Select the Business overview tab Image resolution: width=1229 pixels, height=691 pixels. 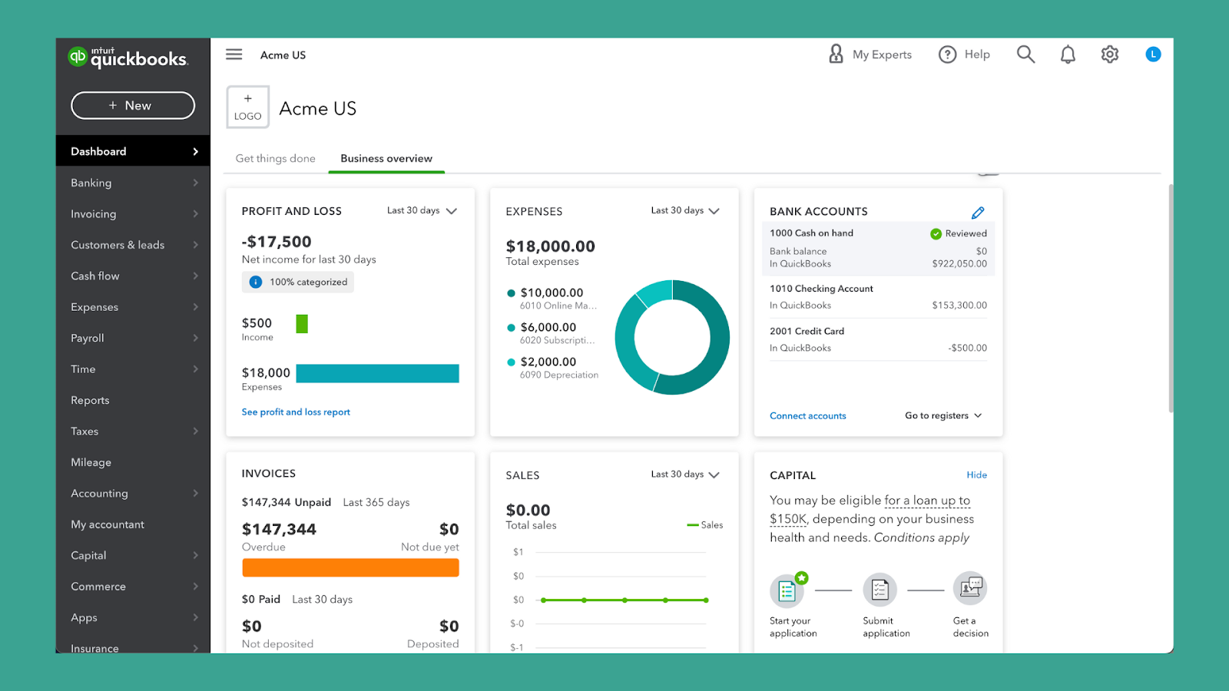pos(386,158)
